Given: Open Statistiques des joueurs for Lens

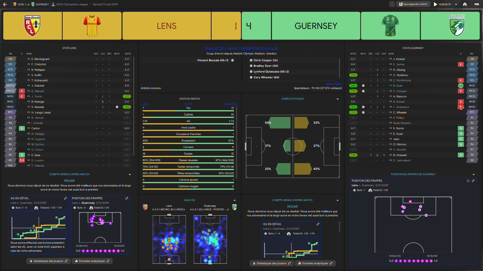Looking at the screenshot, I should tap(49, 261).
